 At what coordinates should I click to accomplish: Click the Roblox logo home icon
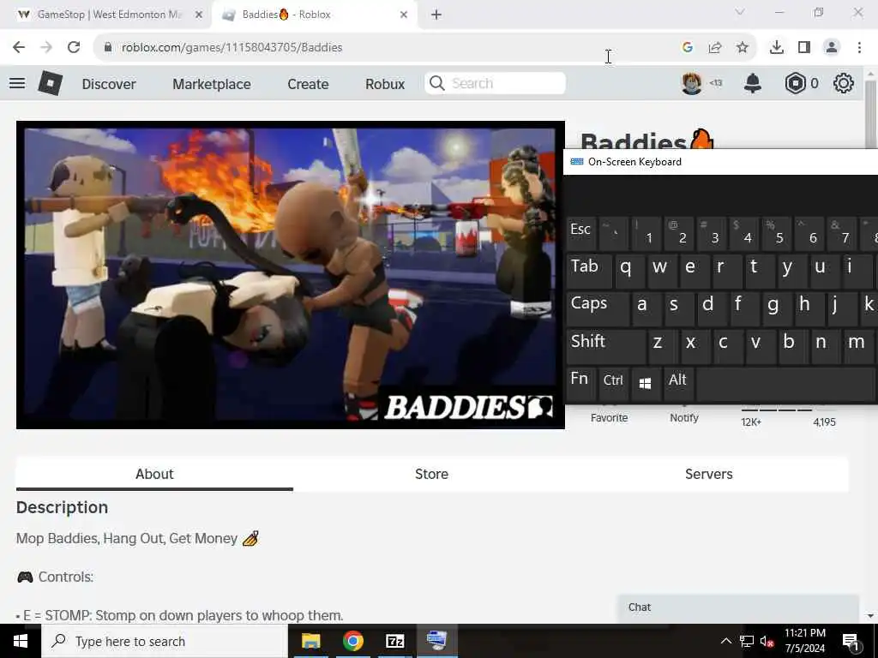51,83
